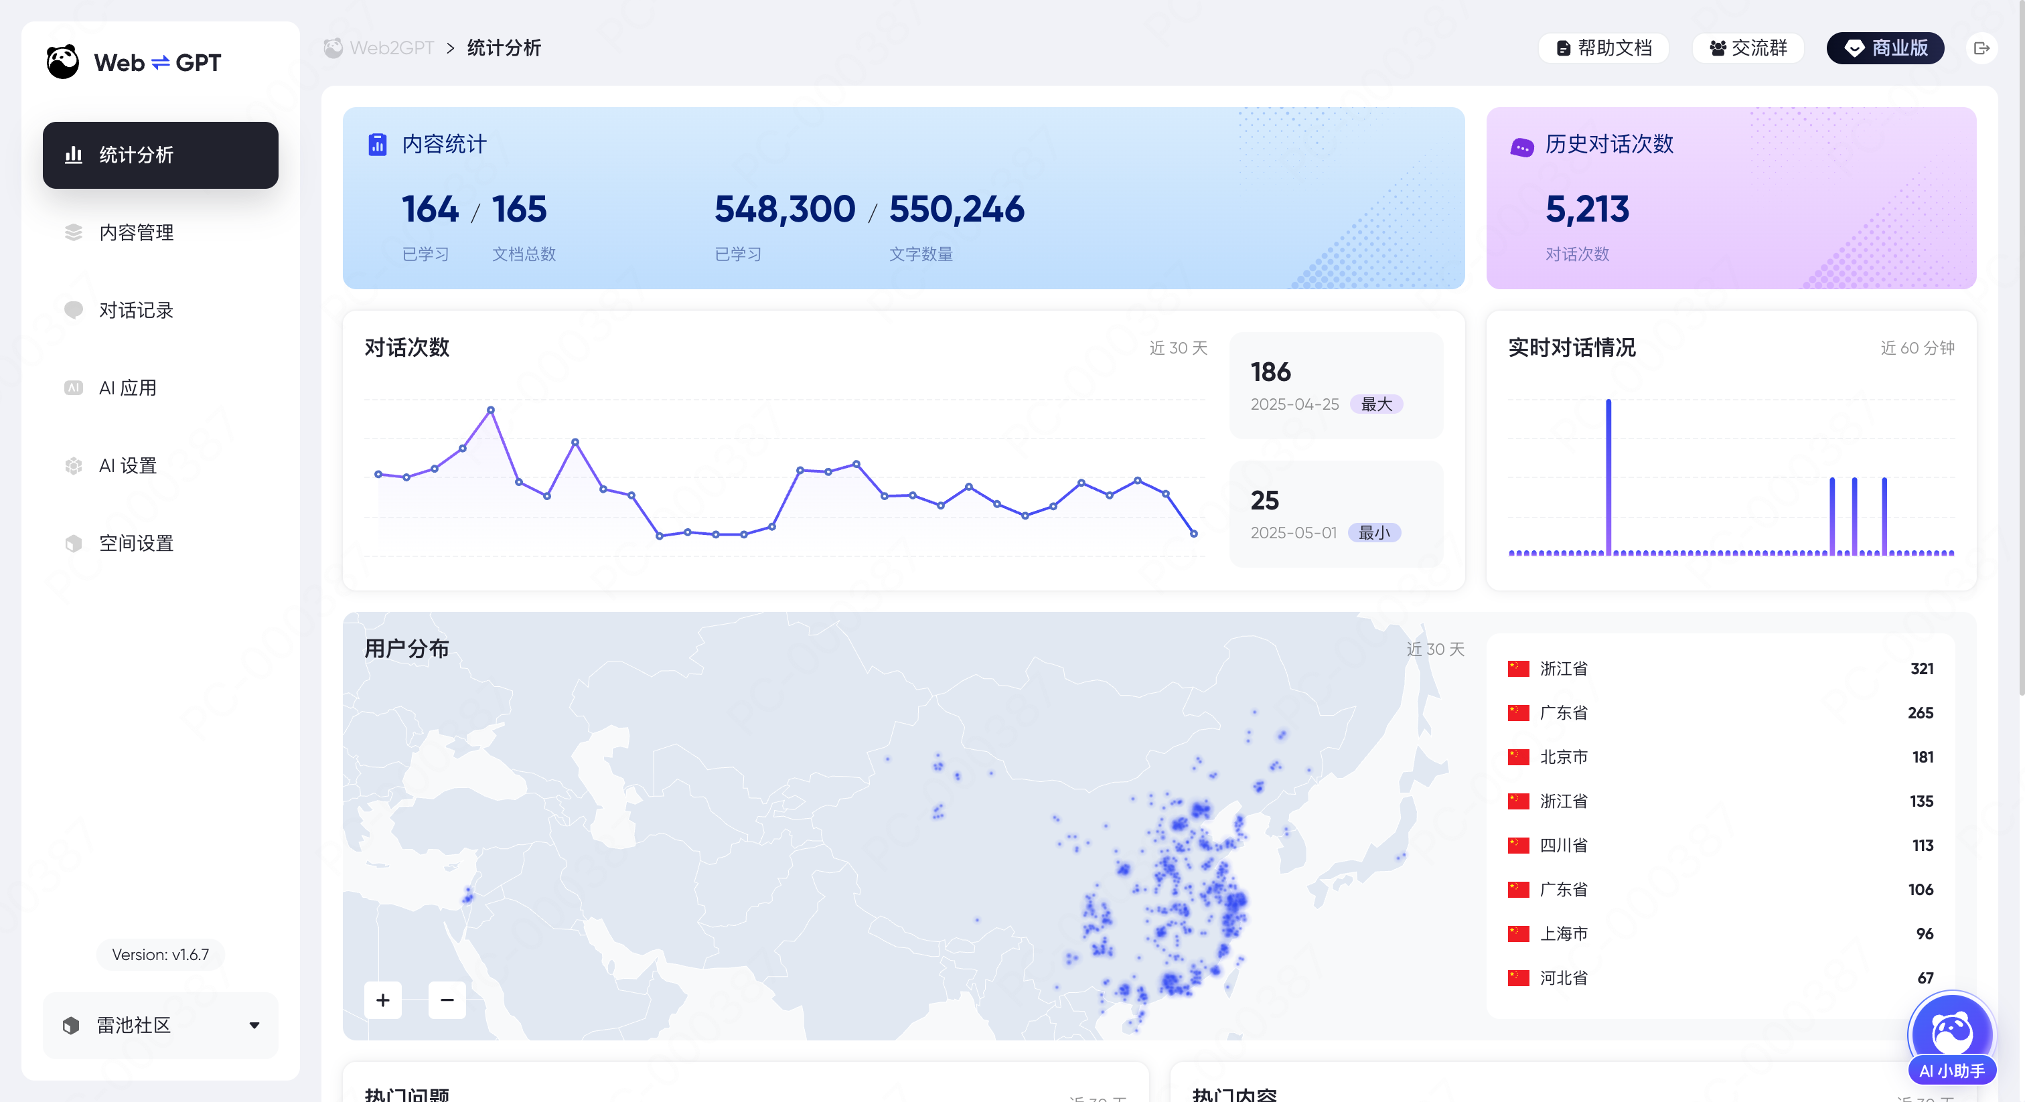The image size is (2025, 1102).
Task: Click the map zoom in plus button
Action: tap(383, 1000)
